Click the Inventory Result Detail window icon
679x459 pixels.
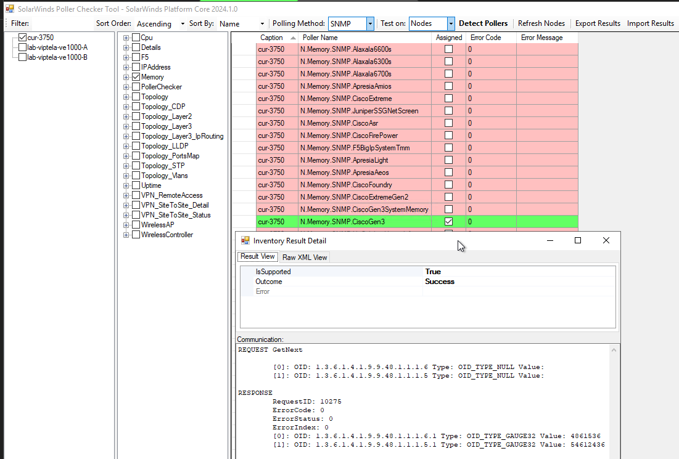[244, 240]
